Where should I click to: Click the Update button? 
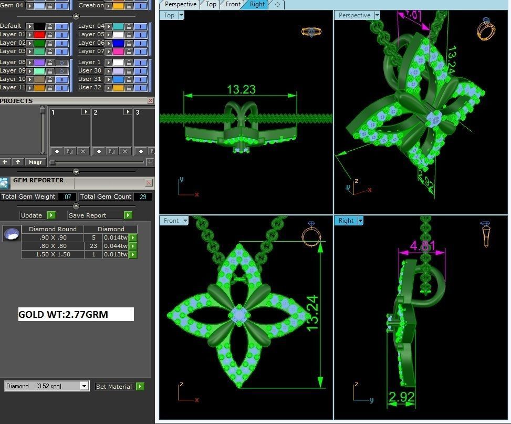[33, 215]
